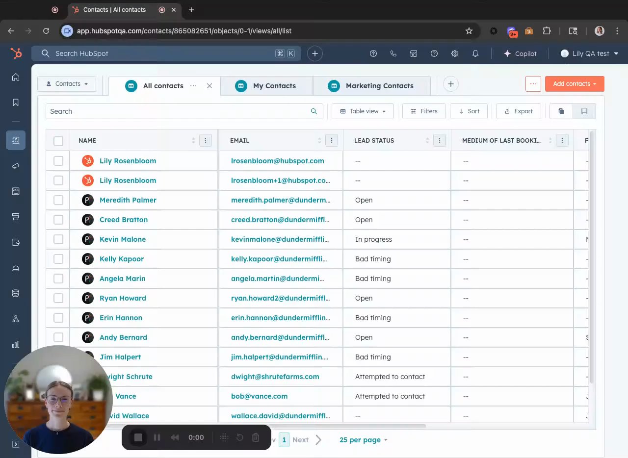Add a new view with the plus button

[450, 84]
